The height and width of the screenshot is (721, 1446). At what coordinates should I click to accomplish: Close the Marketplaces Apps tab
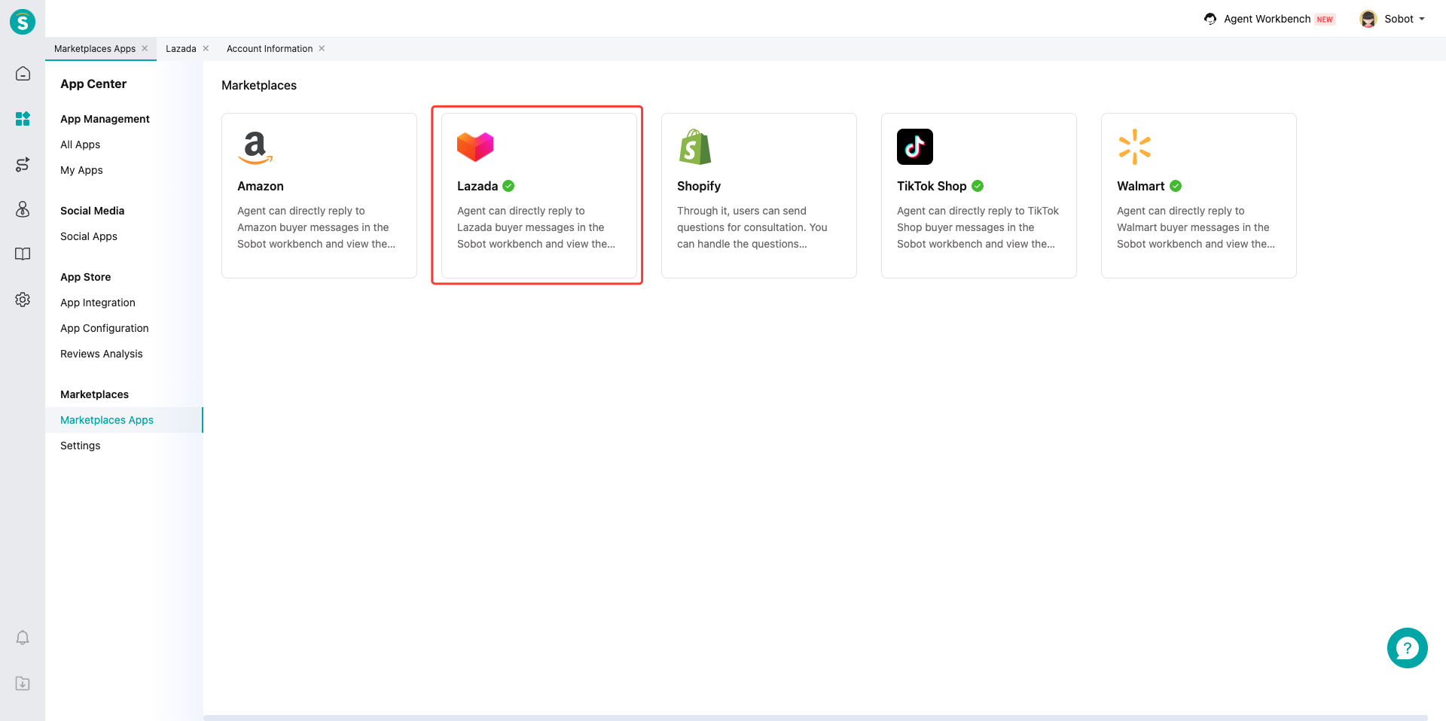(x=145, y=49)
